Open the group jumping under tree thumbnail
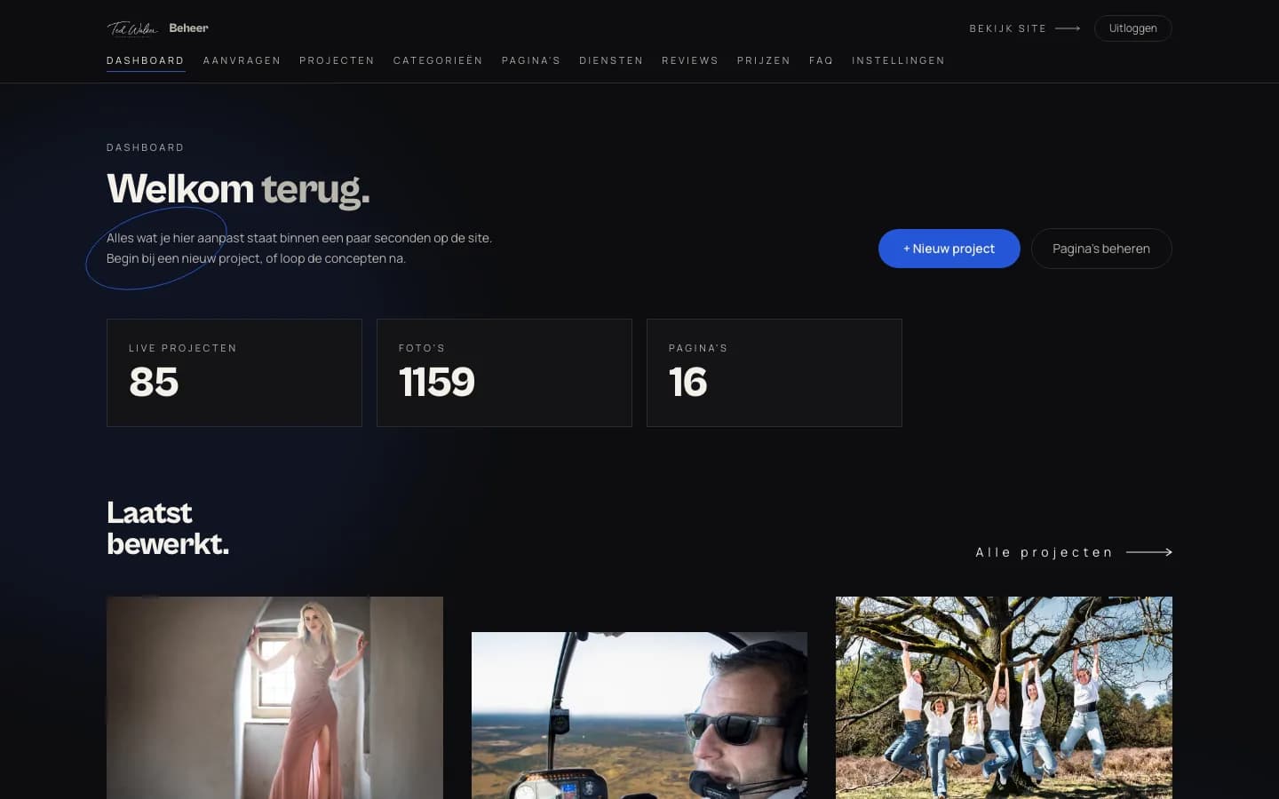The width and height of the screenshot is (1279, 799). click(x=1004, y=698)
